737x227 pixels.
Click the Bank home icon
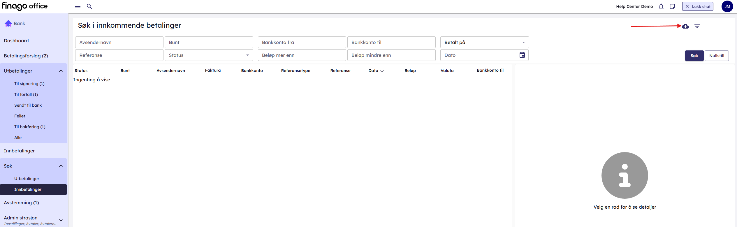coord(8,23)
